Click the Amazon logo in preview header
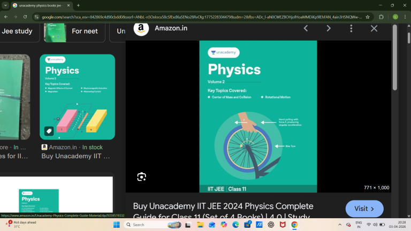This screenshot has width=411, height=231. [x=141, y=28]
